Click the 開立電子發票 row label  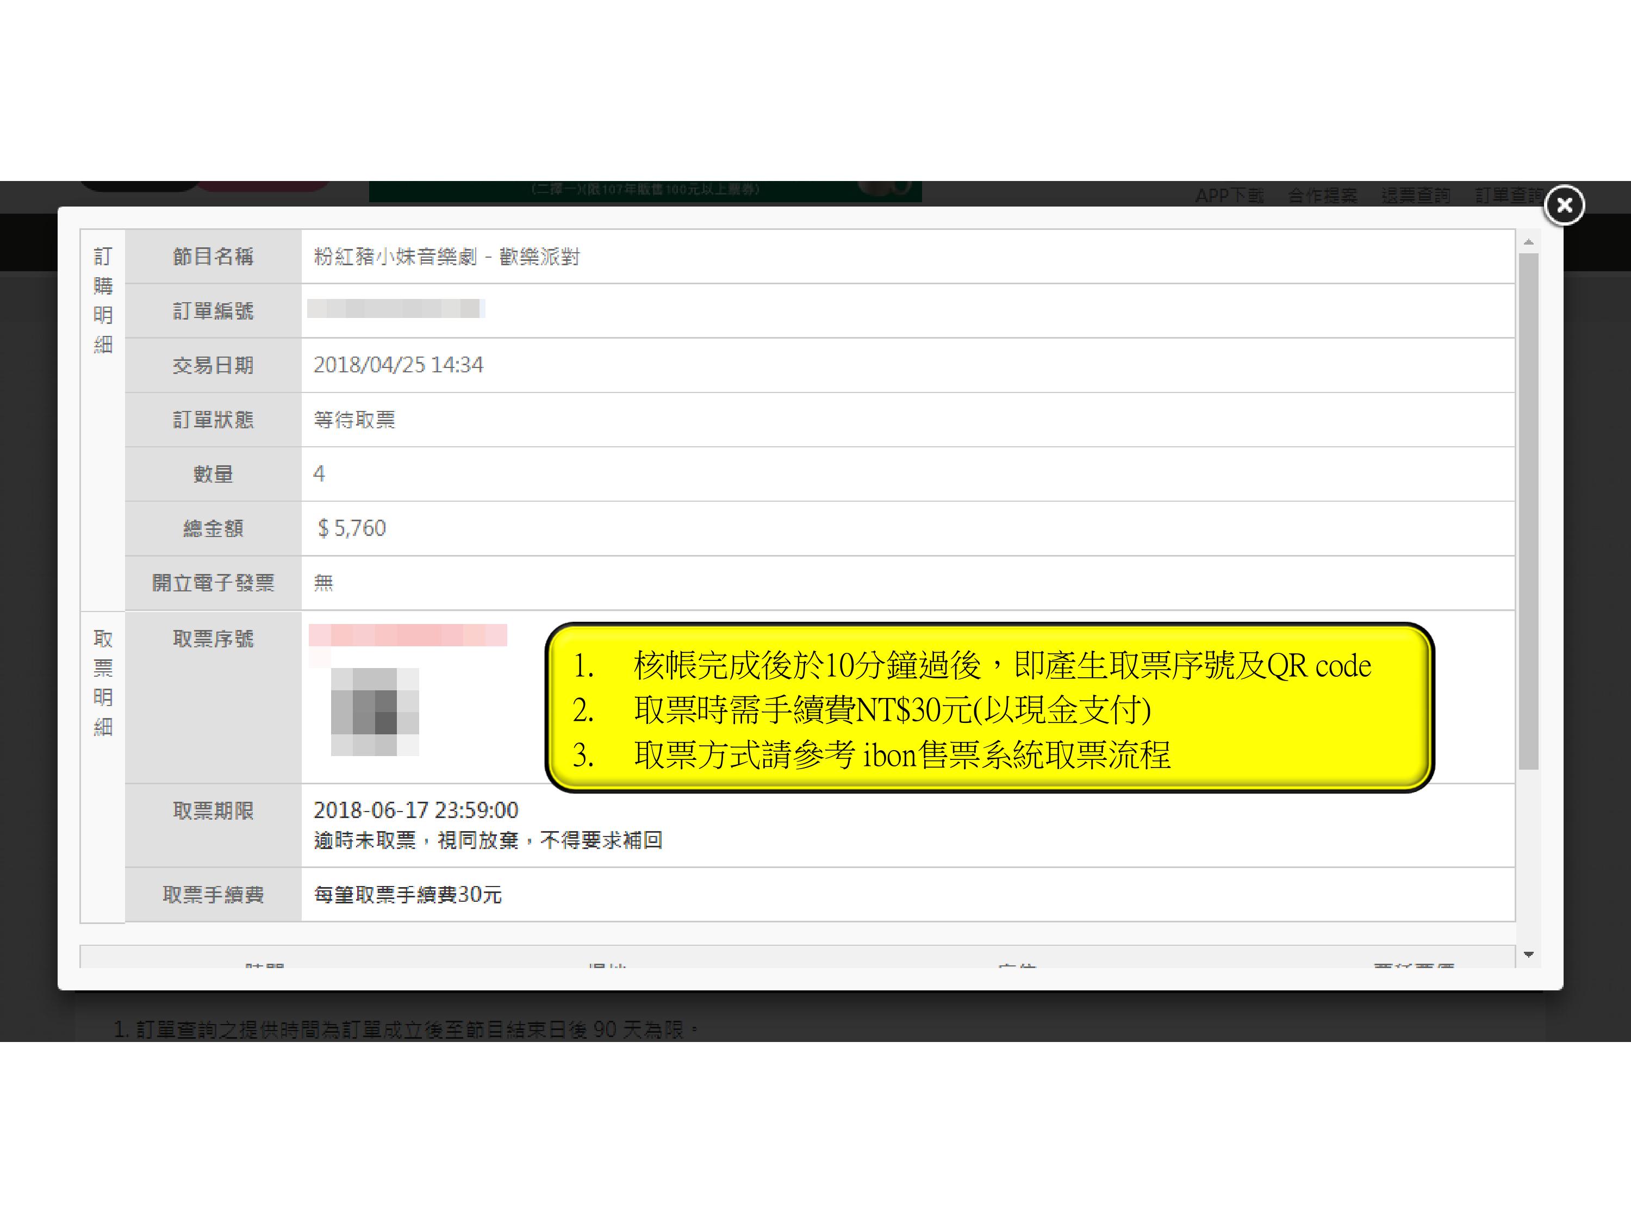point(213,583)
